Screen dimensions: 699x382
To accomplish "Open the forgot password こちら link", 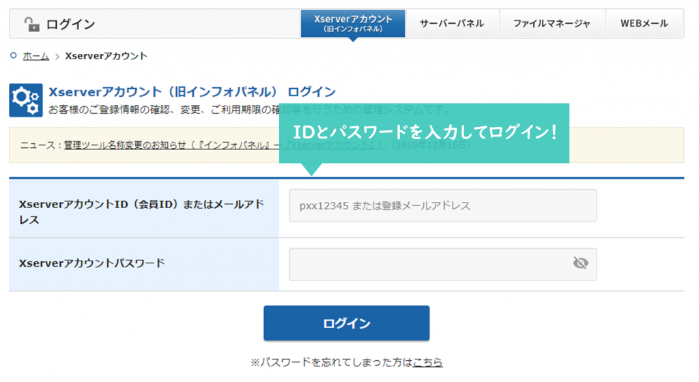I will tap(427, 362).
